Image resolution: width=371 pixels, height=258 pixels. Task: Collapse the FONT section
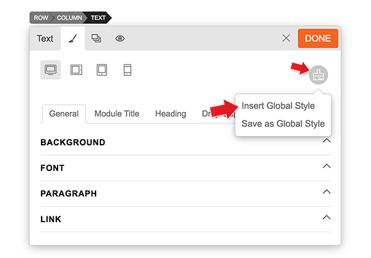pos(327,166)
